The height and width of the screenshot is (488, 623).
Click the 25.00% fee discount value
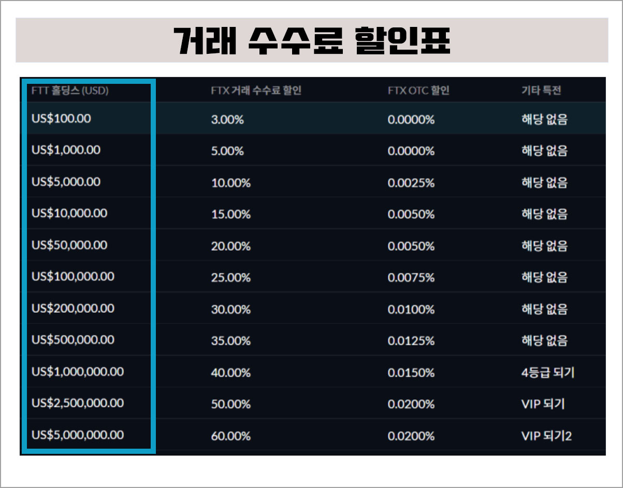[231, 277]
